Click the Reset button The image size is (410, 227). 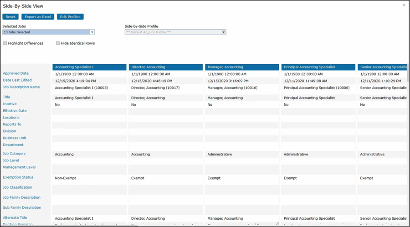(x=10, y=17)
